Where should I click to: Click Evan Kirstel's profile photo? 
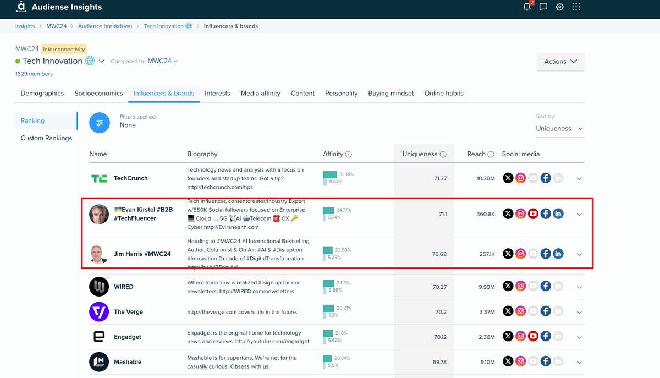point(99,214)
